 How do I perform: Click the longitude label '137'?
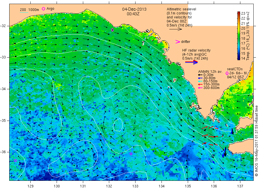coord(240,186)
